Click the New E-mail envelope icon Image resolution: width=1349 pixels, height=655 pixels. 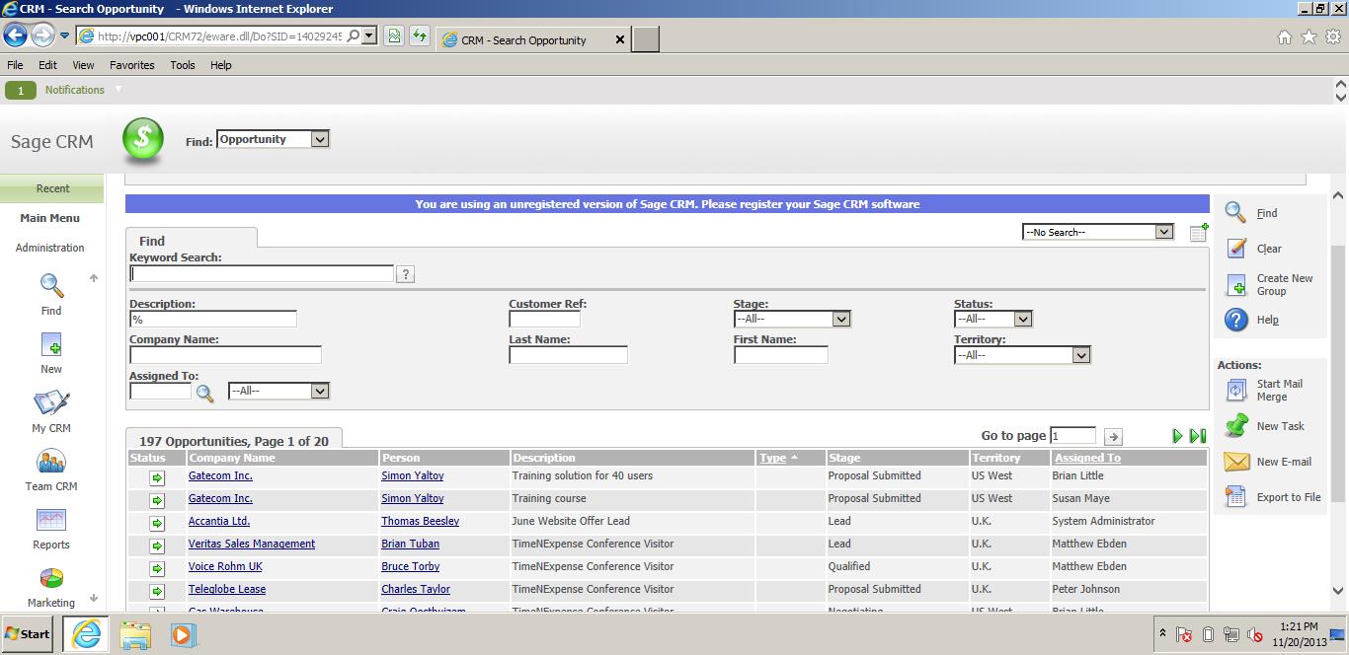tap(1236, 462)
